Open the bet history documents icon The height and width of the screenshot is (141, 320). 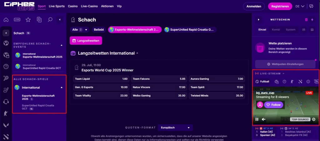click(x=39, y=20)
